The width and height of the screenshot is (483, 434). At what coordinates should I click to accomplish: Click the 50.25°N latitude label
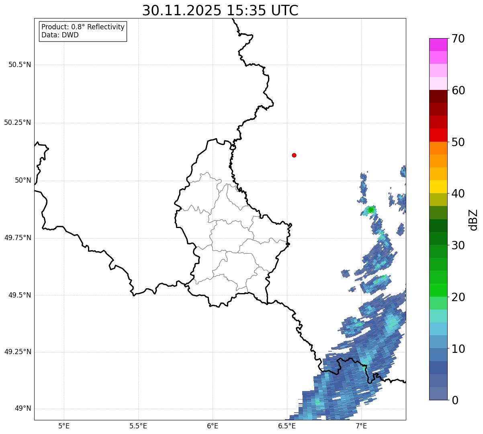(18, 122)
